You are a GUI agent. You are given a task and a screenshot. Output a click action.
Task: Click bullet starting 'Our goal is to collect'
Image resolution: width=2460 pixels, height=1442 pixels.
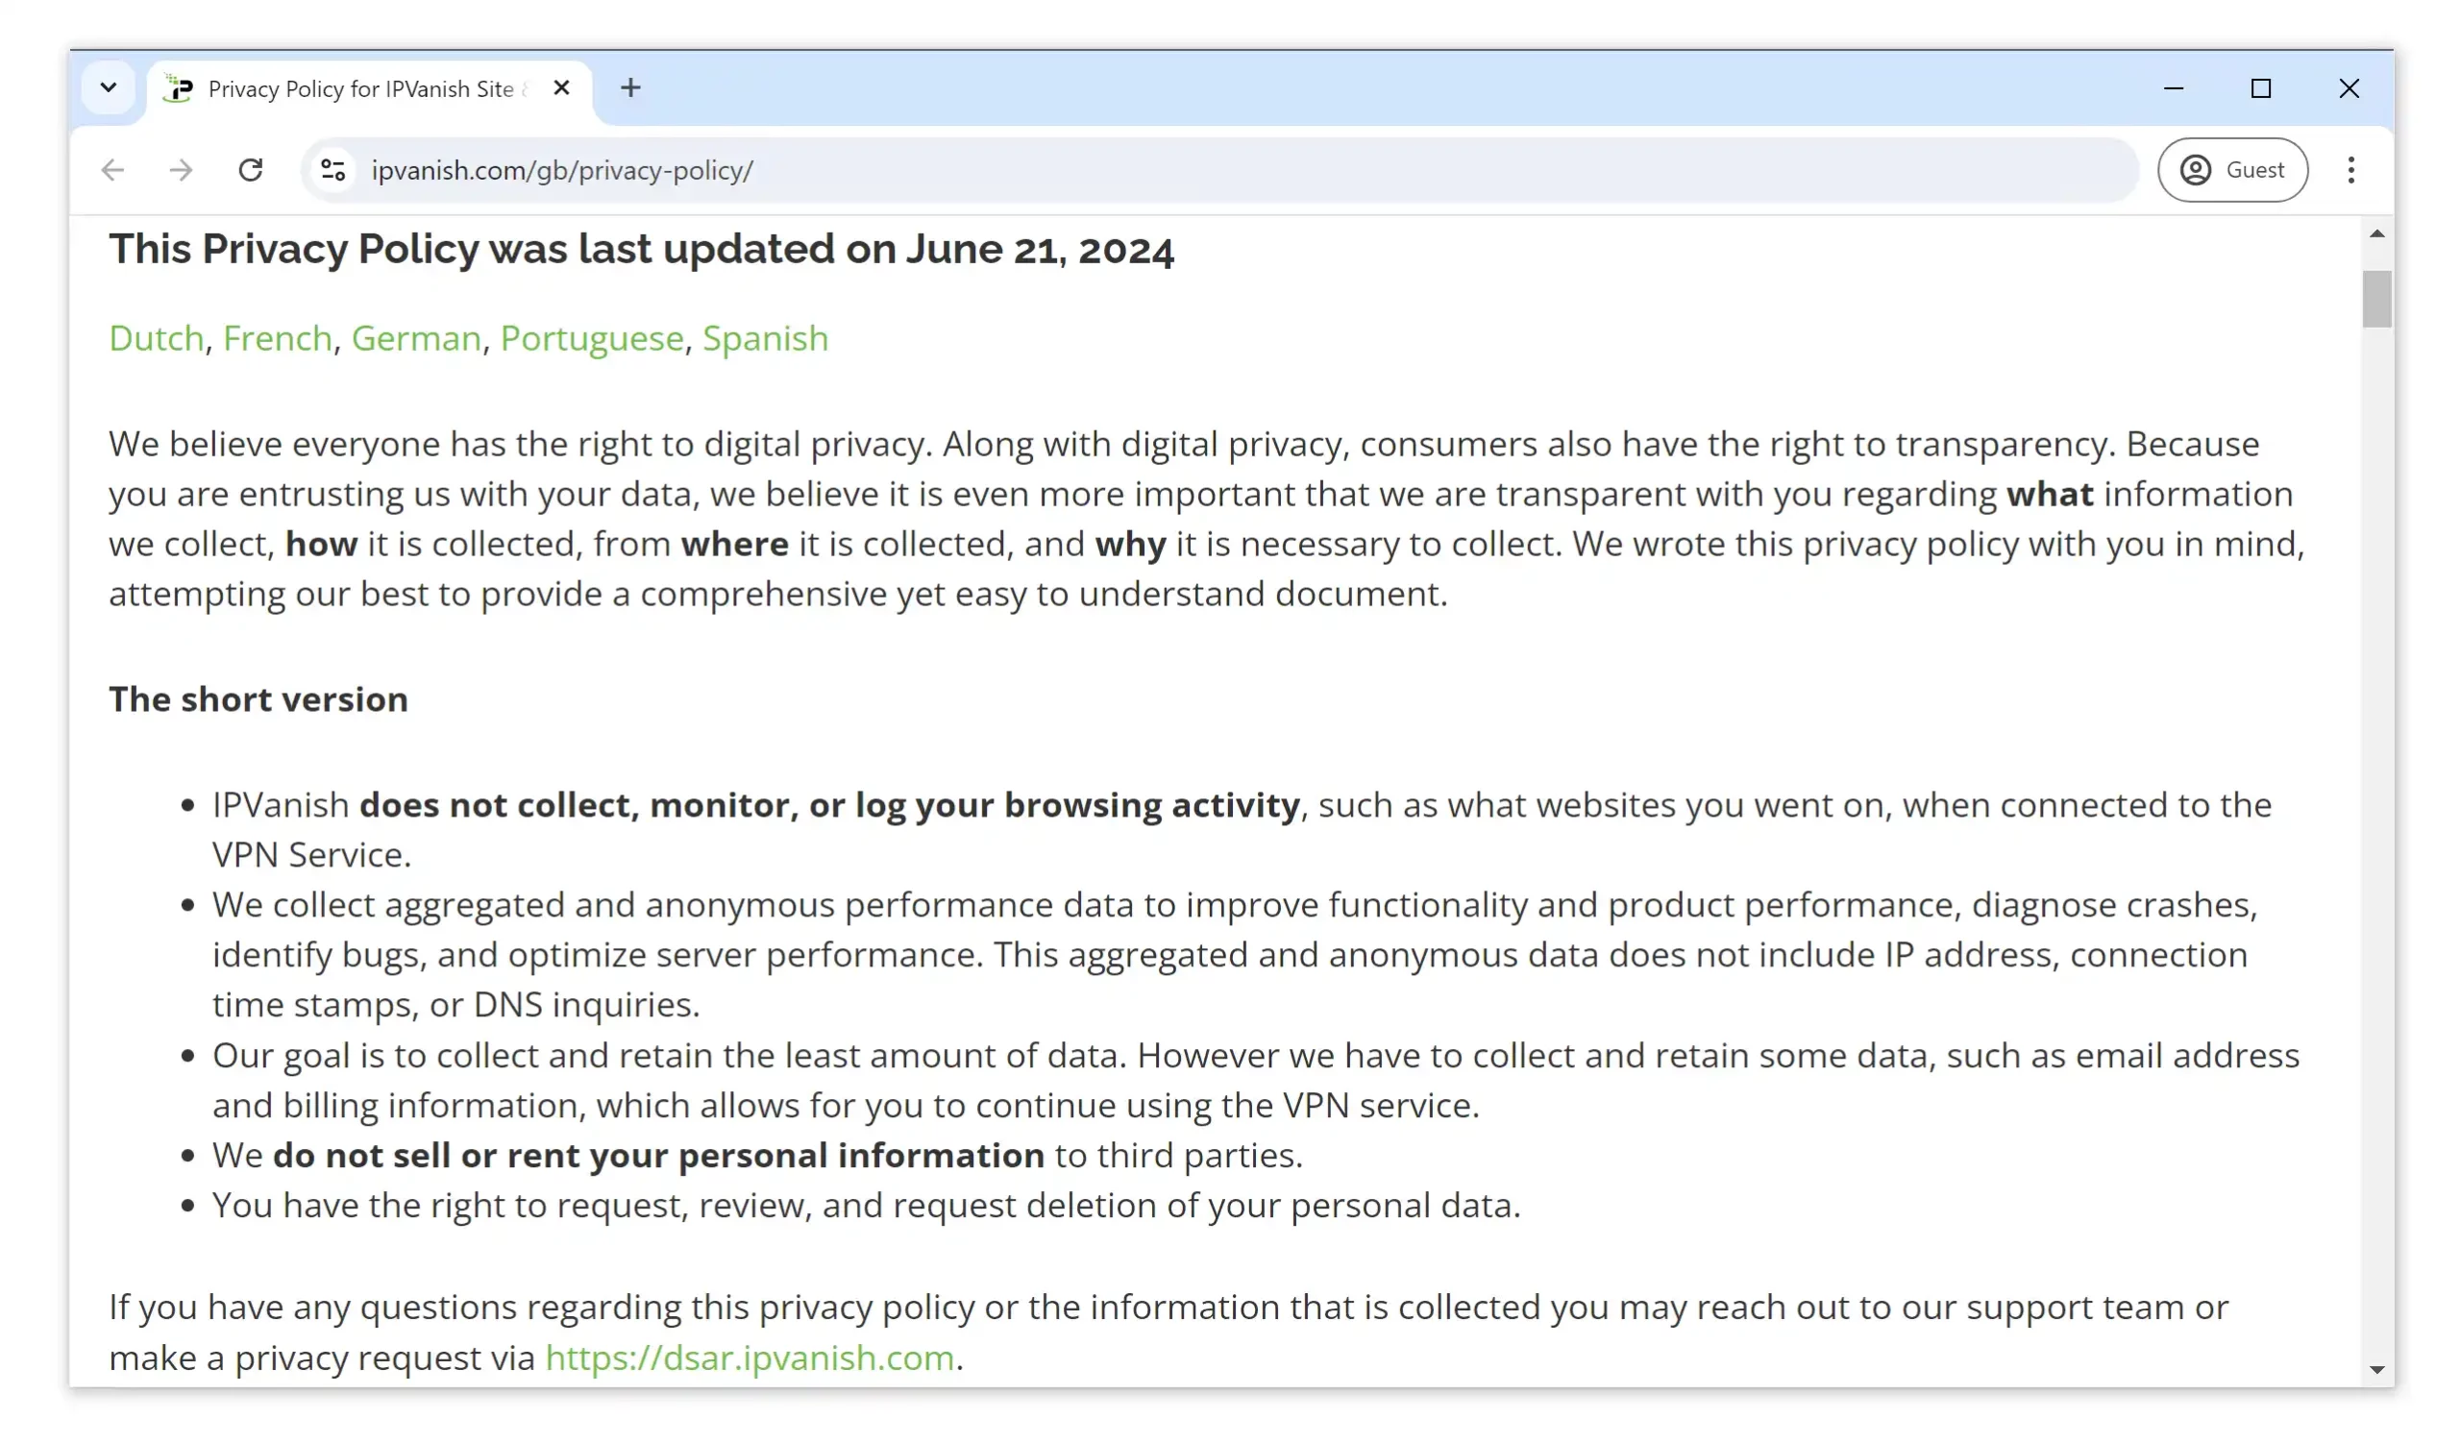1255,1081
